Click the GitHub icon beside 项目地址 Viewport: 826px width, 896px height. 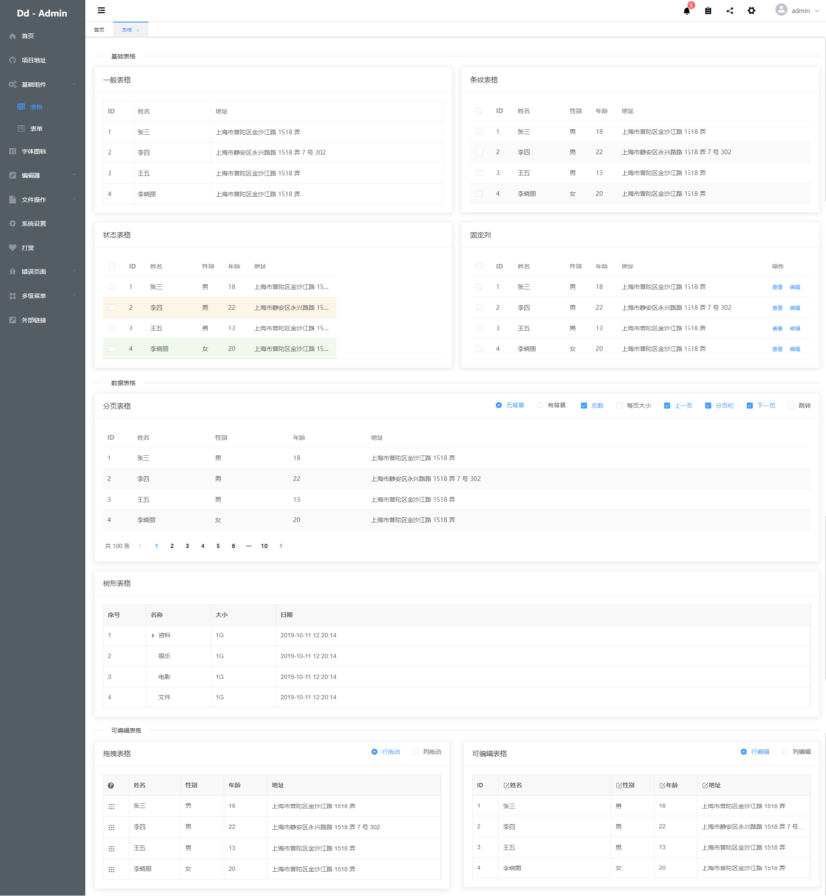pyautogui.click(x=13, y=60)
